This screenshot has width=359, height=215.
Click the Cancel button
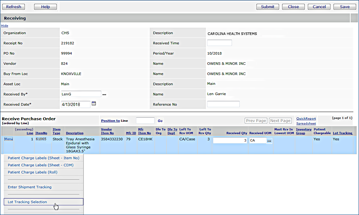point(319,7)
